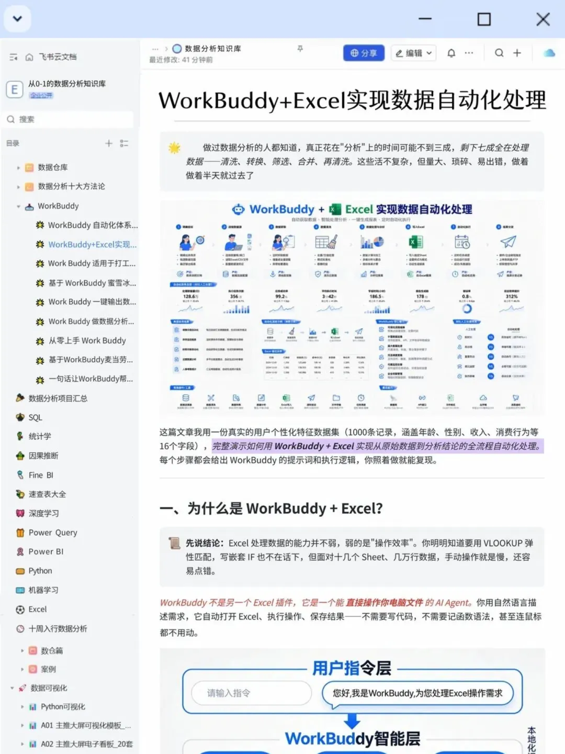The height and width of the screenshot is (754, 565).
Task: Expand the 数仓篇 folder
Action: [22, 651]
